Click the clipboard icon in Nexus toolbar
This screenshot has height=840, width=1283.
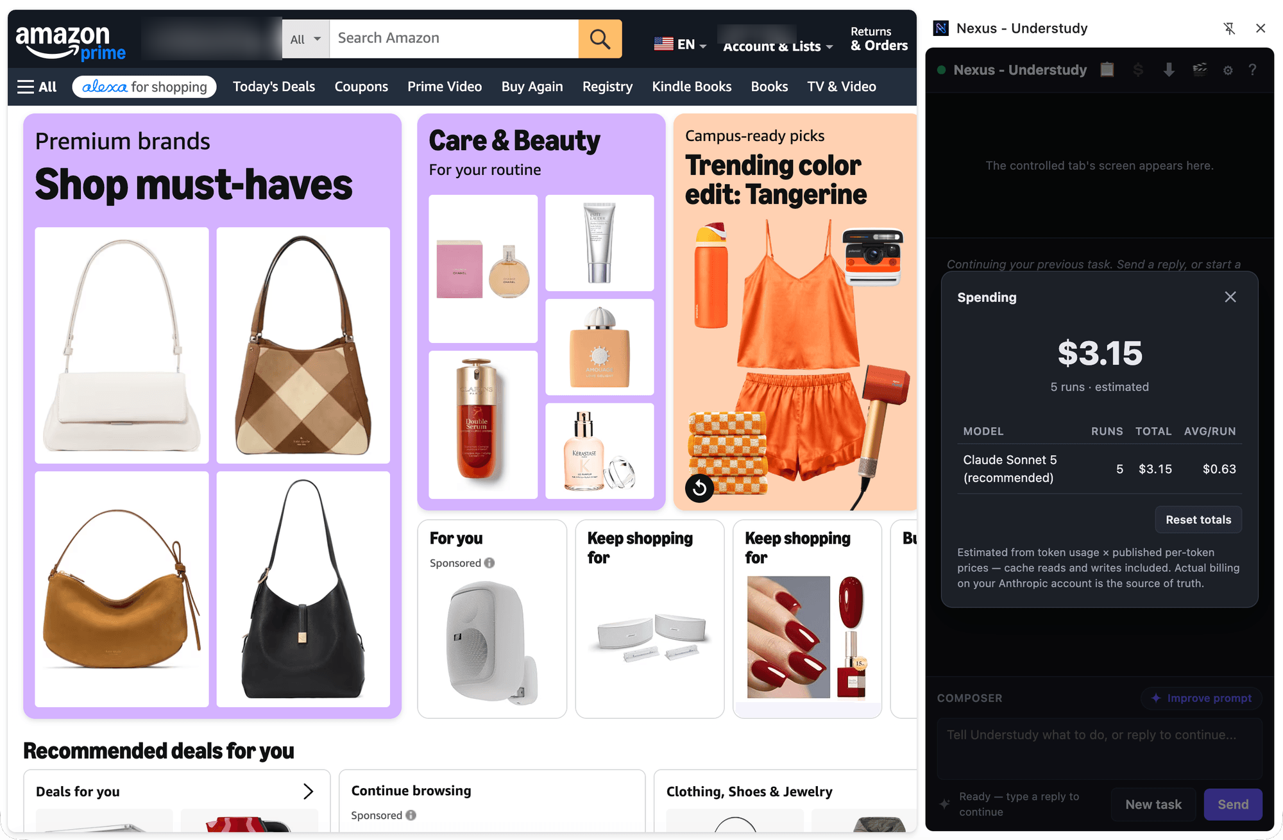[x=1107, y=69]
